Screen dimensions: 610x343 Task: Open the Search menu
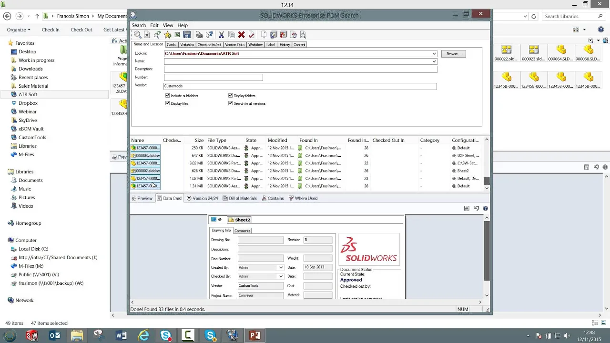coord(139,25)
